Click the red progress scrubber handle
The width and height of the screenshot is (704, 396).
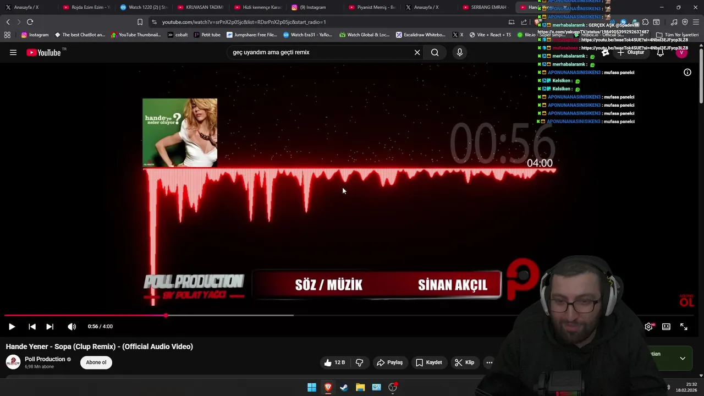[x=166, y=315]
